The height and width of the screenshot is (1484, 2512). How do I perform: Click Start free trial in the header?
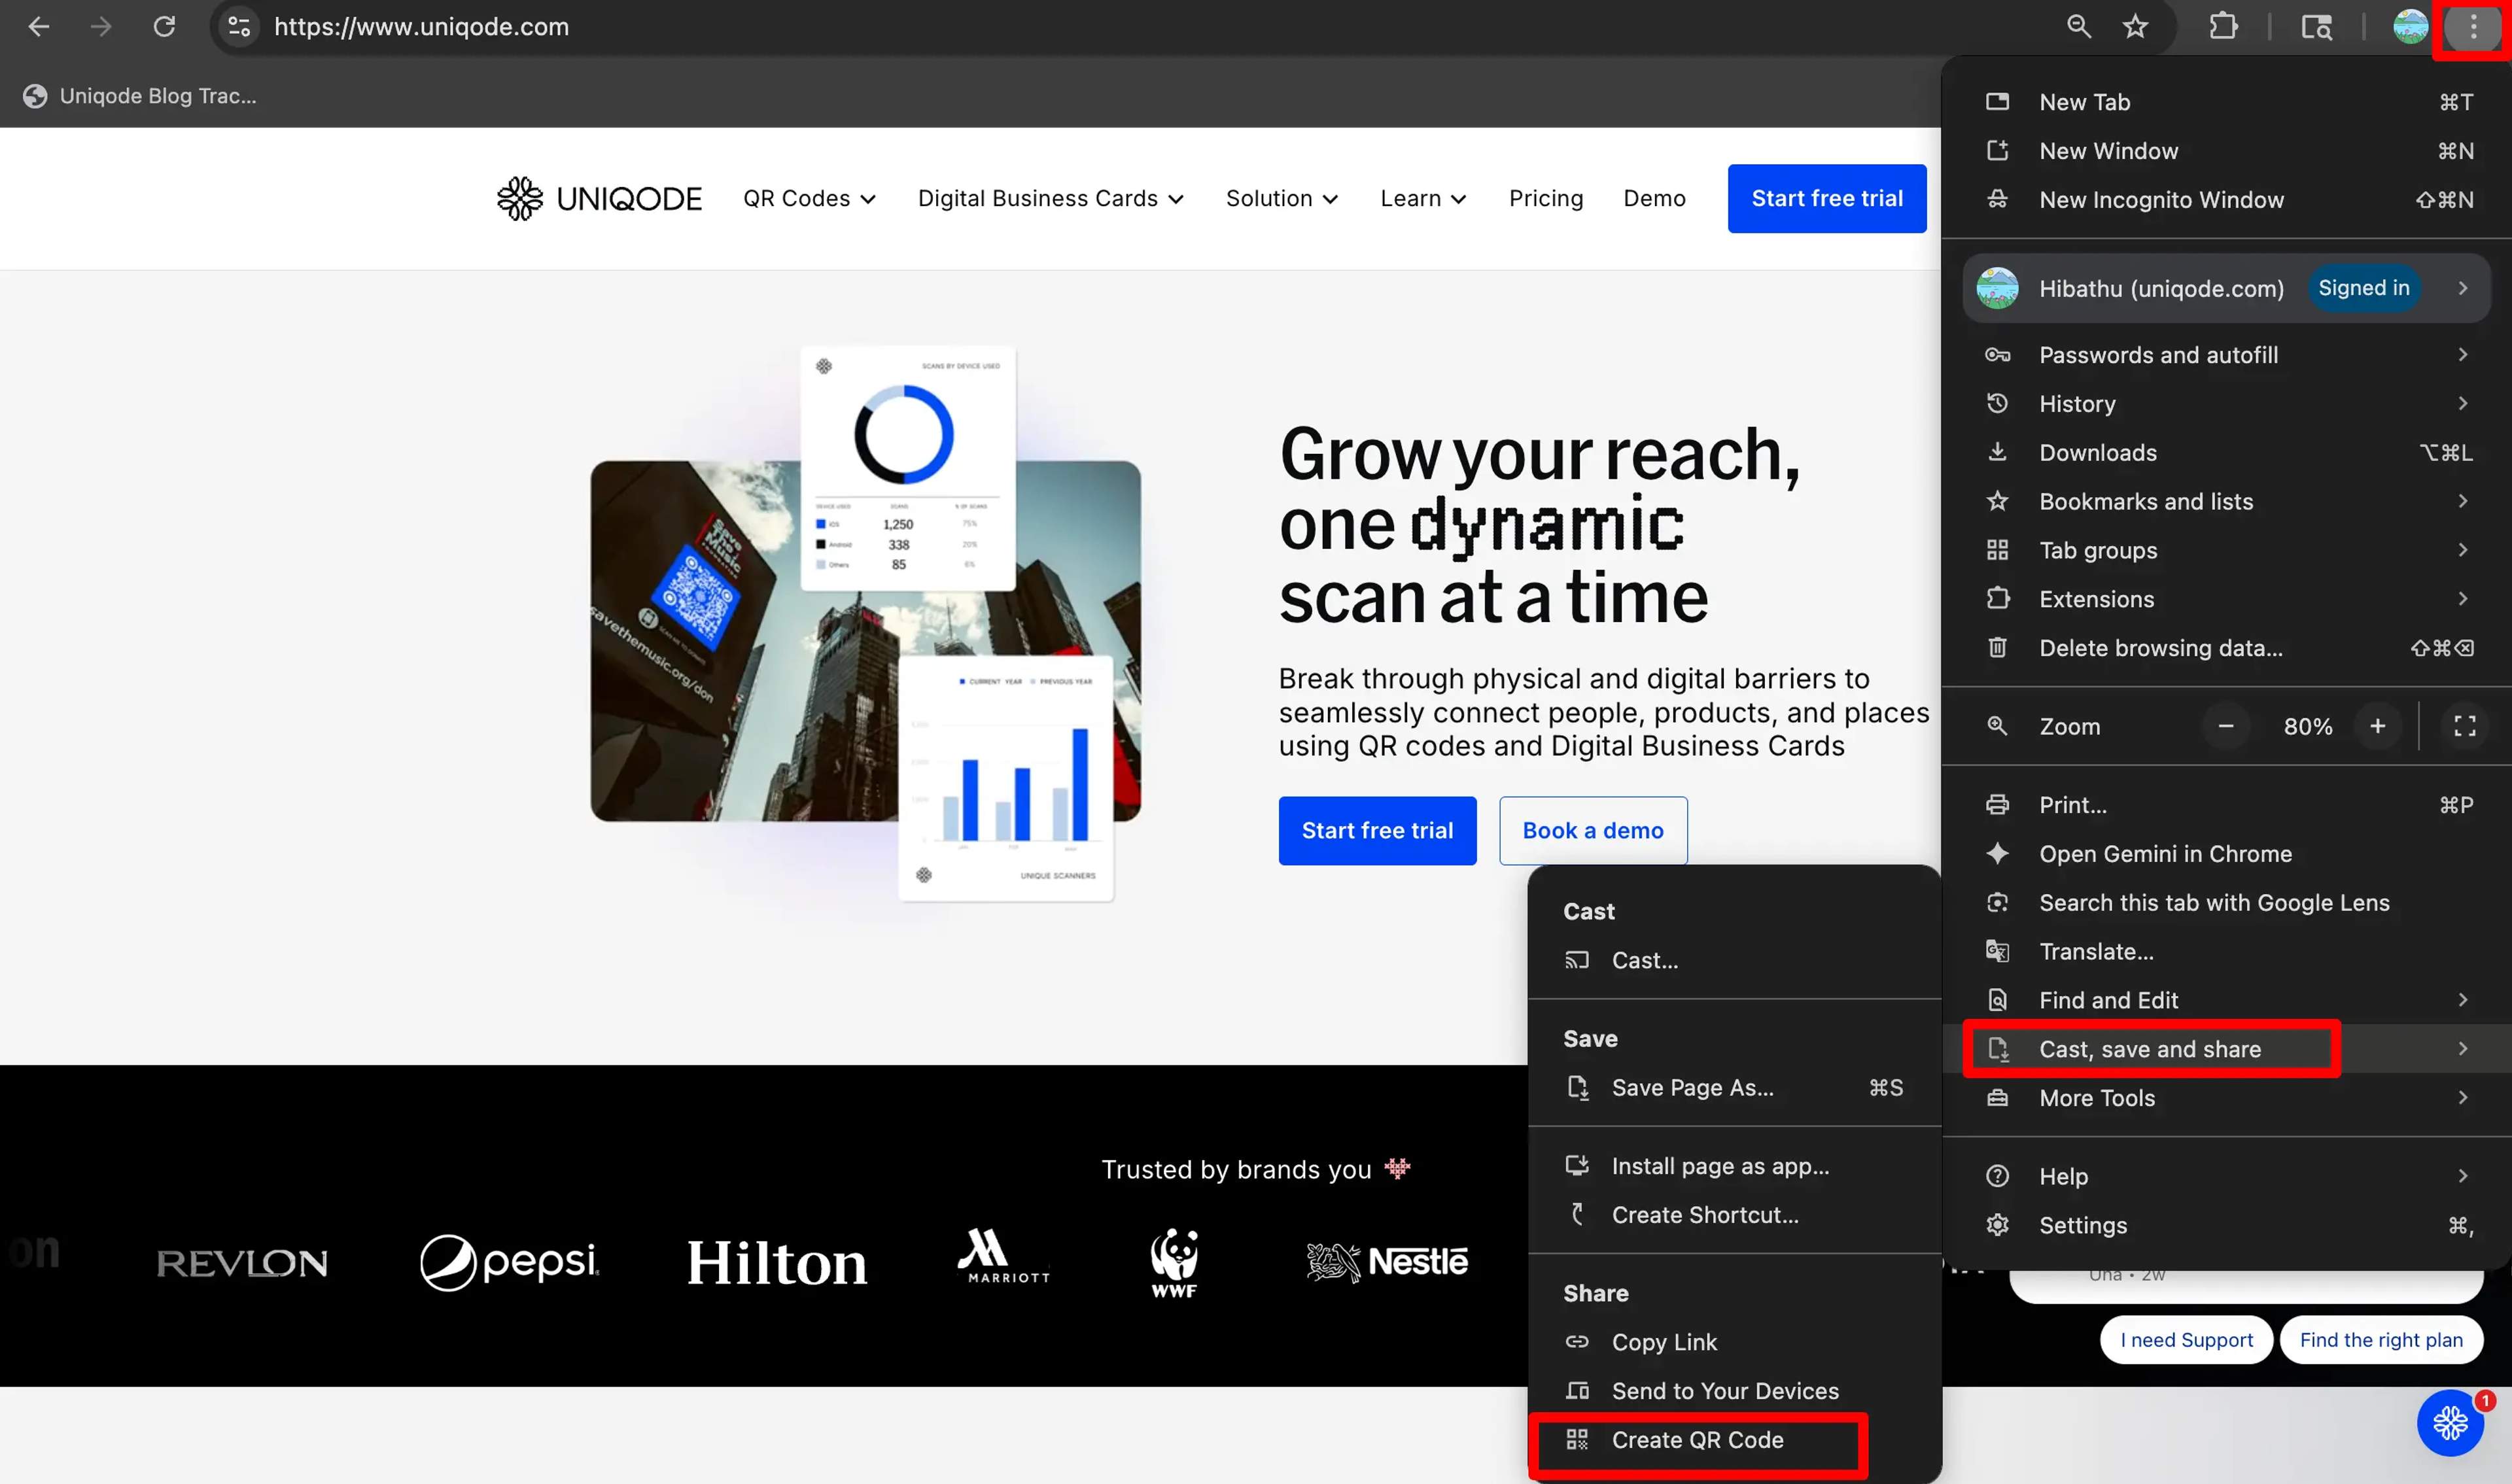pos(1827,198)
